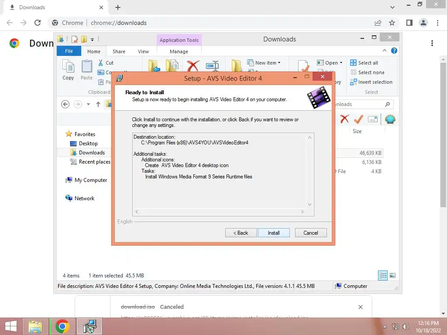Click the 46,639 KB file size entry

point(370,153)
